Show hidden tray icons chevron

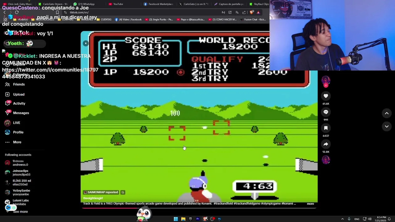point(342,219)
